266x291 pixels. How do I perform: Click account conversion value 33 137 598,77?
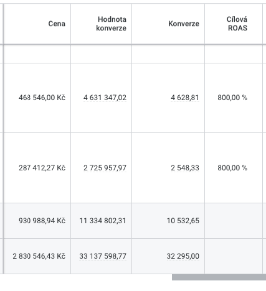103,256
